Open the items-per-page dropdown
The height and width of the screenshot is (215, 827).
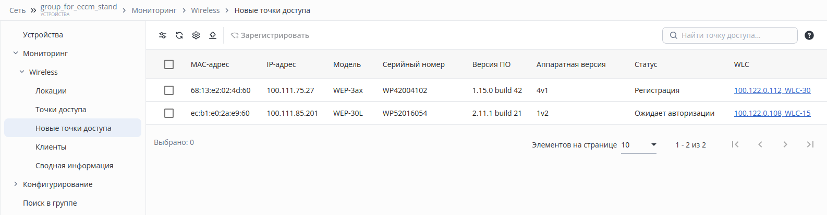click(639, 145)
